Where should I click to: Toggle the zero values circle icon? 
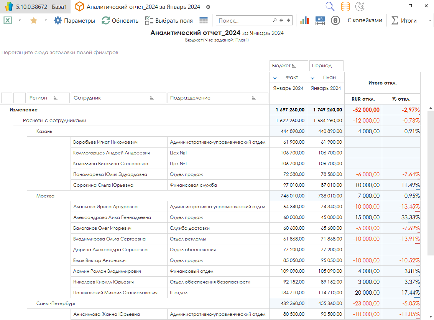[335, 21]
